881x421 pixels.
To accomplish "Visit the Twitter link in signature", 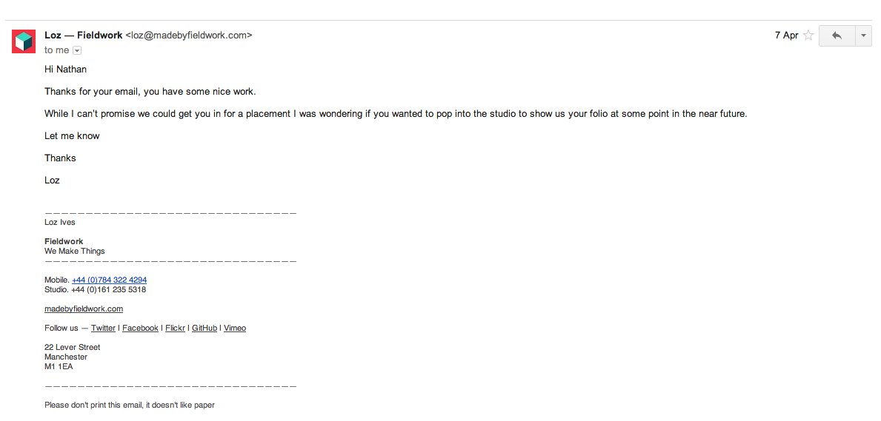I will [x=103, y=329].
